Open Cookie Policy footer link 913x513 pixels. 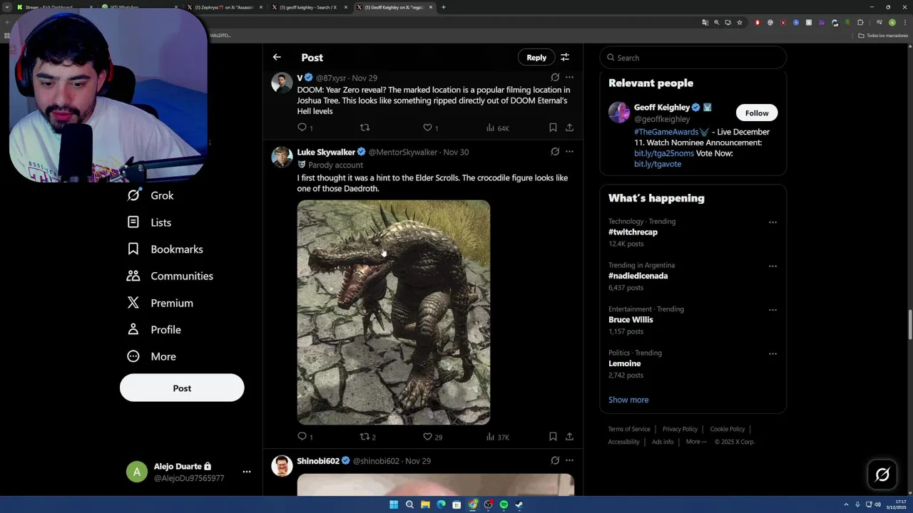coord(727,429)
